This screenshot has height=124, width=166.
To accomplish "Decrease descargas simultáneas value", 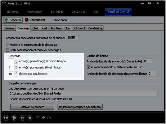I will coord(16,75).
